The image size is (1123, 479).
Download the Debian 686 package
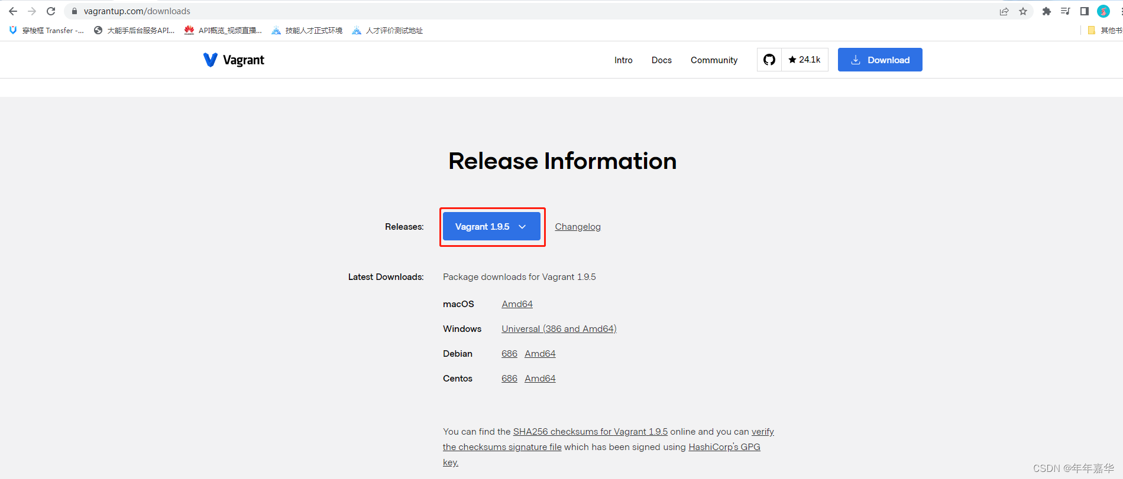(509, 354)
